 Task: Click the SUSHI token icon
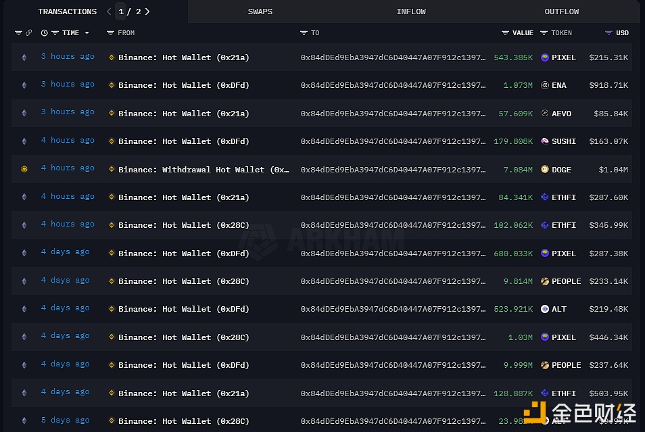tap(545, 141)
